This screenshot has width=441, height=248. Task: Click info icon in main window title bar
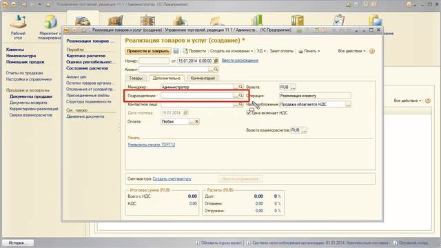[409, 5]
